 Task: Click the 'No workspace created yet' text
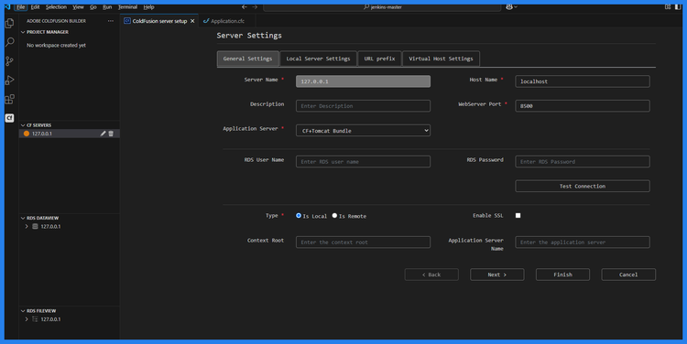pos(56,45)
